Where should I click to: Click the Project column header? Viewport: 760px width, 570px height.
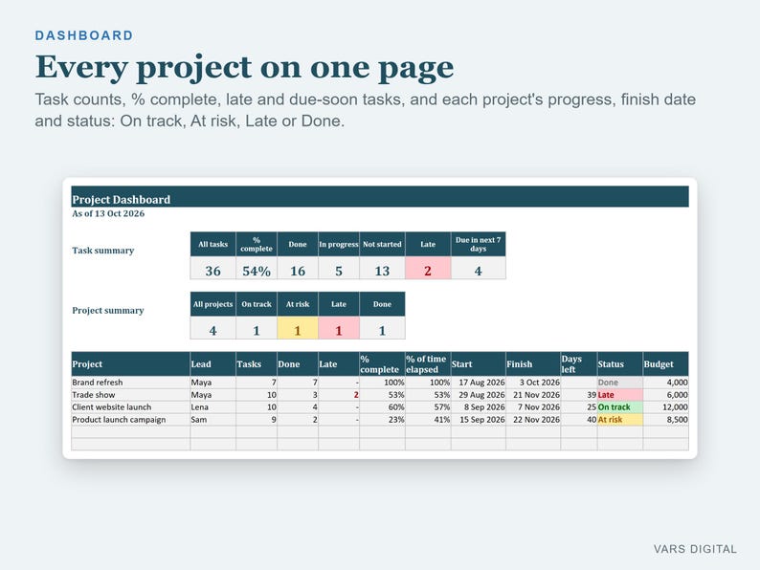(130, 364)
